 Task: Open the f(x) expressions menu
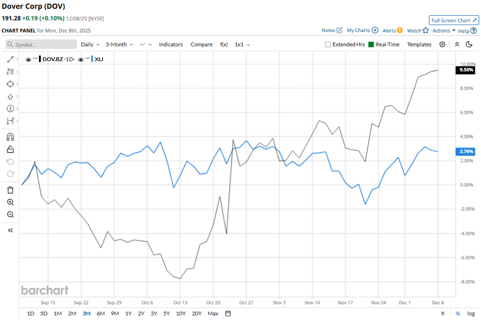224,44
